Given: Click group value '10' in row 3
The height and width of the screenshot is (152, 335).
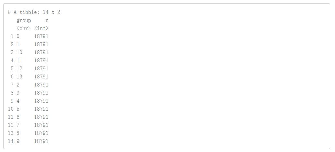Looking at the screenshot, I should tap(19, 53).
